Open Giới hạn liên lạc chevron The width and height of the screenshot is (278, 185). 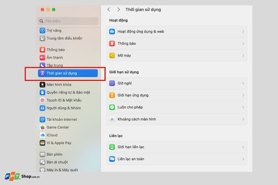(243, 147)
